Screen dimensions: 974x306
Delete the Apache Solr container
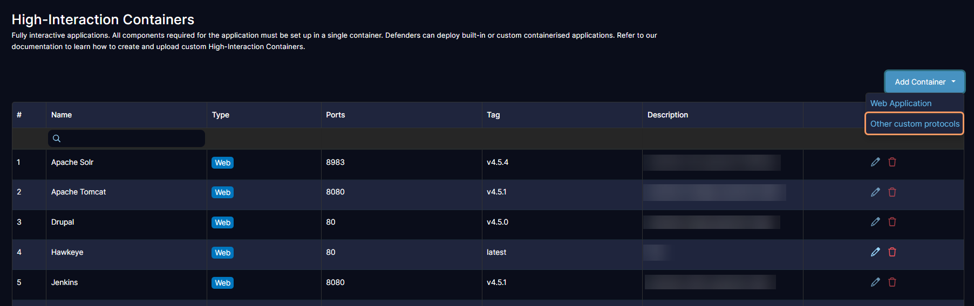[x=892, y=162]
